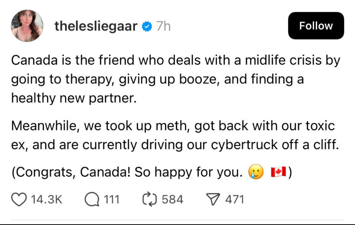Click the text 'healthy new partner.'

[74, 98]
